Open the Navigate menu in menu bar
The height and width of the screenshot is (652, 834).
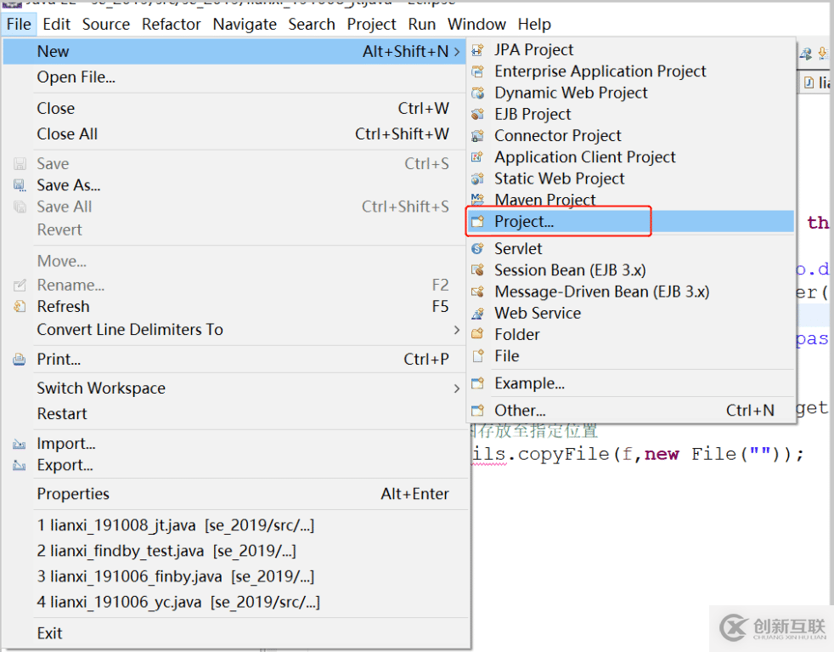(245, 24)
